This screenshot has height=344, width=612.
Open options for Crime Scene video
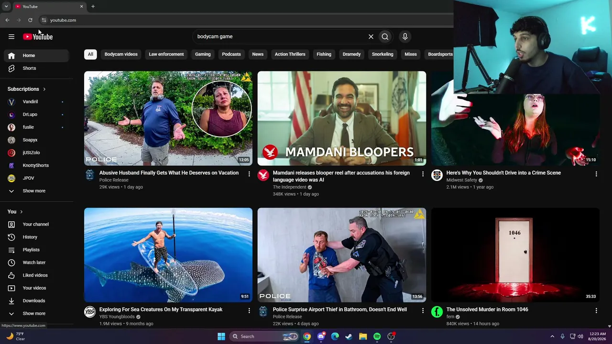(596, 174)
